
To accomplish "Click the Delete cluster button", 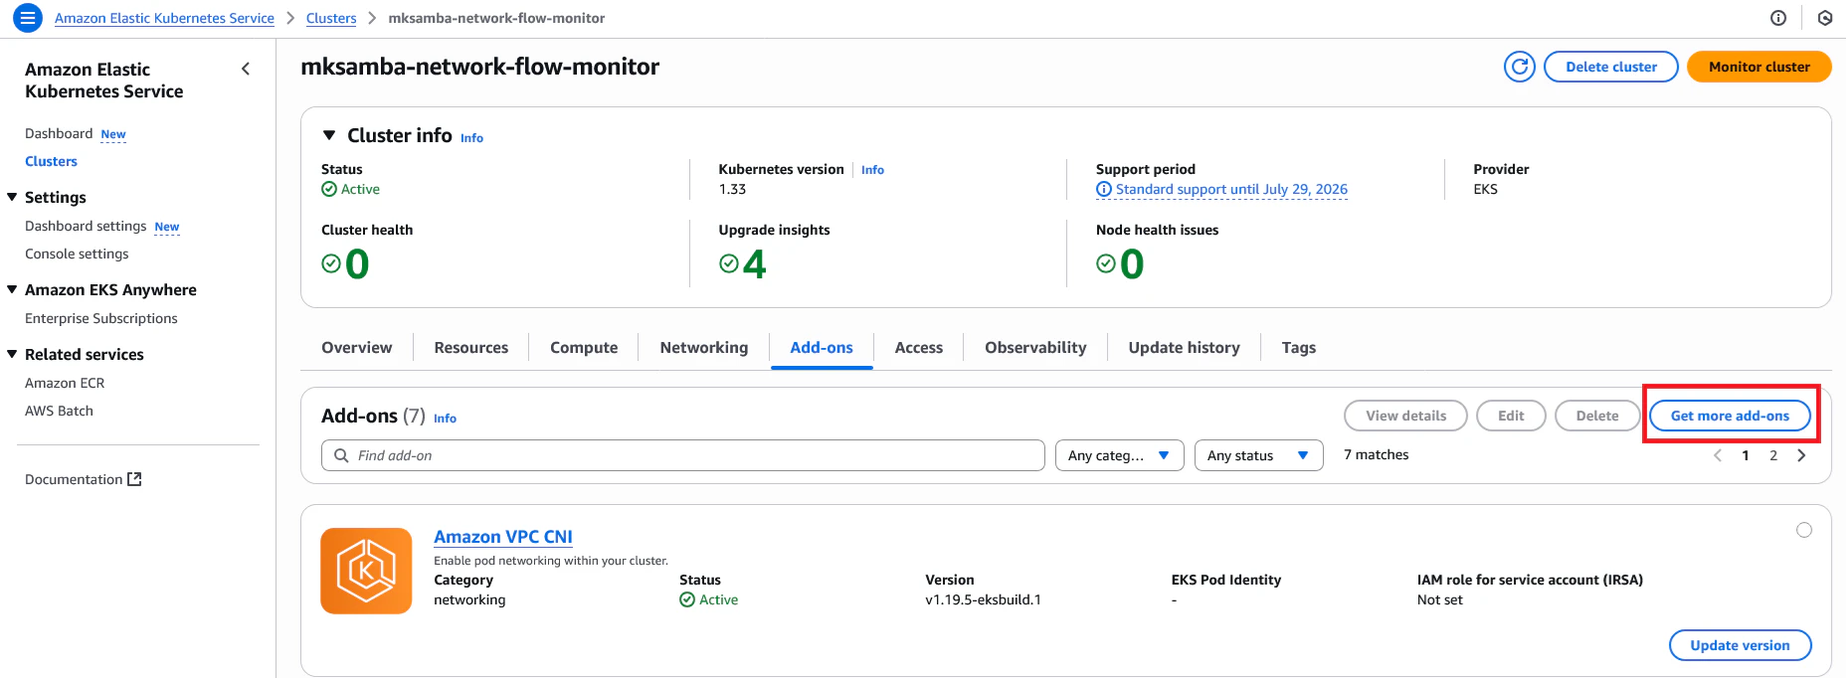I will pyautogui.click(x=1611, y=67).
